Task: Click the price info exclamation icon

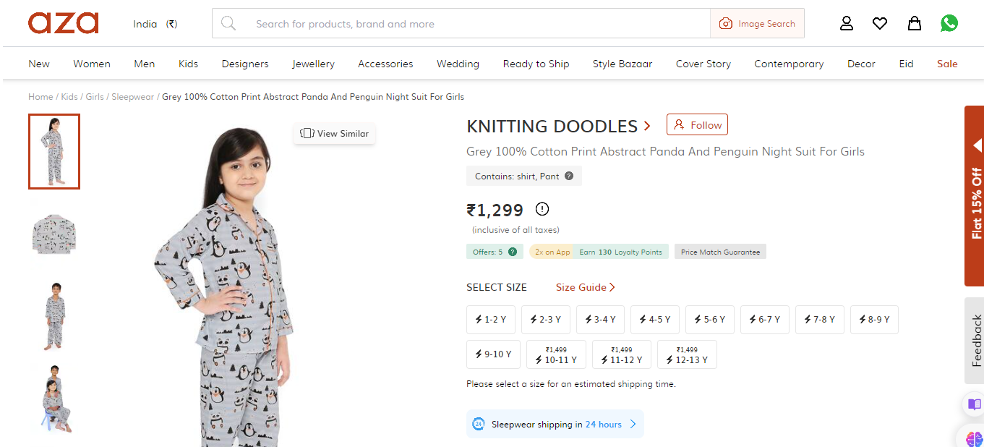Action: [x=542, y=210]
